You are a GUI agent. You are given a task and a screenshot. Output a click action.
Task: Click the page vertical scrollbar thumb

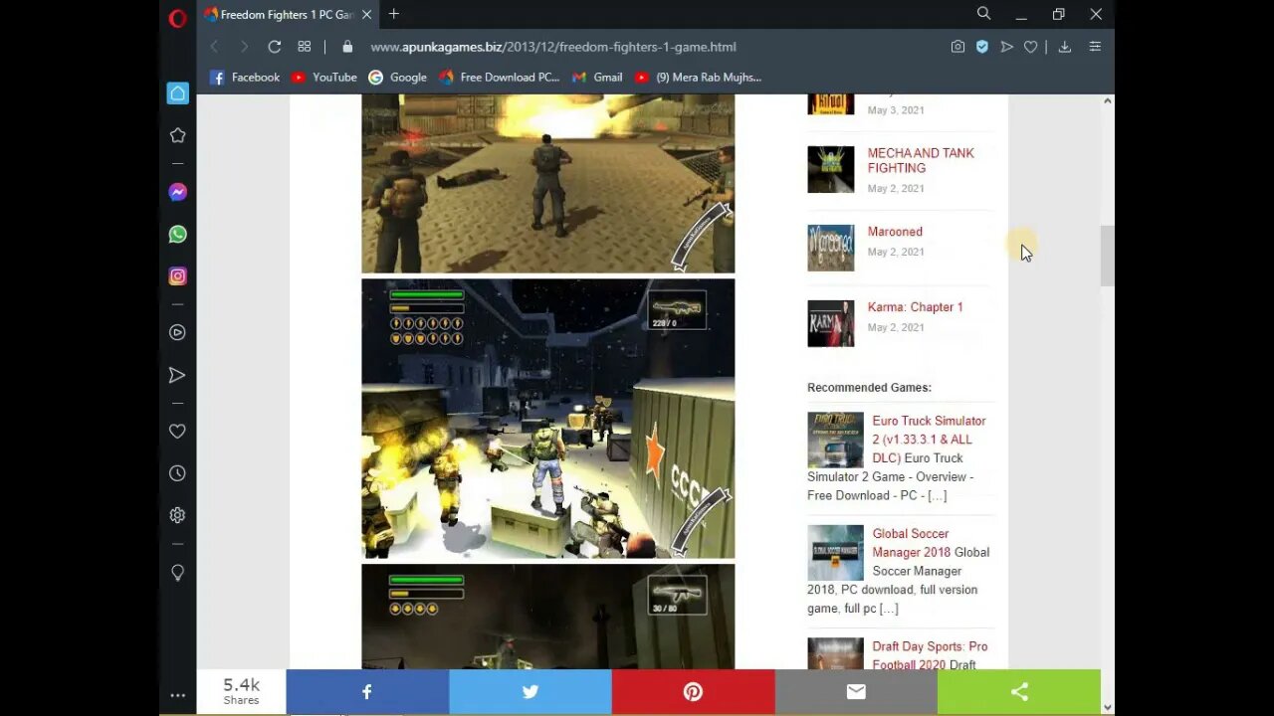pos(1107,257)
